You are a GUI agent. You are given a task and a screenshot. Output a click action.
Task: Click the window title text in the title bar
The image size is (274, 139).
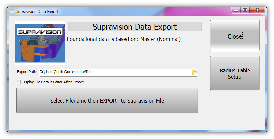(37, 12)
